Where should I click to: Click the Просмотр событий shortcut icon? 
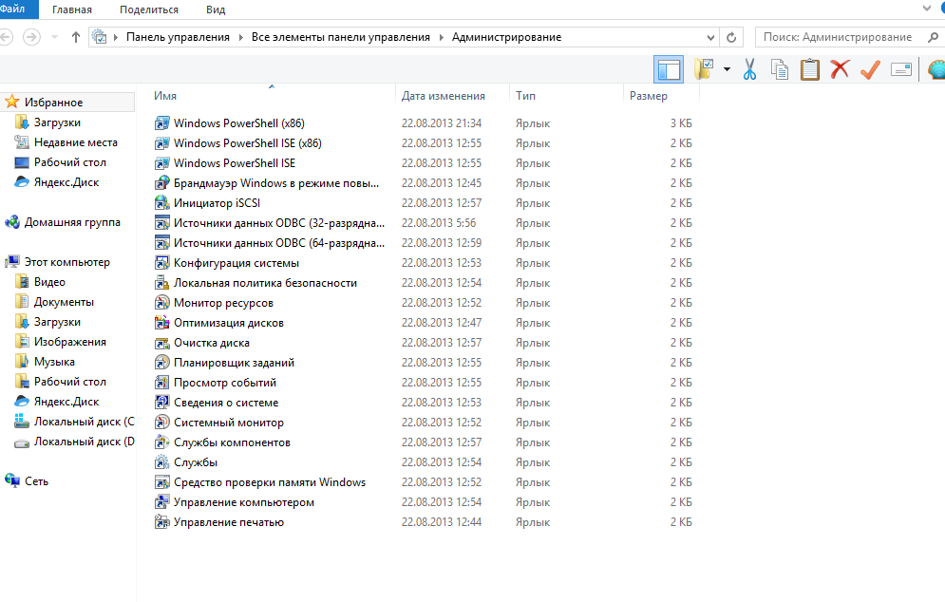coord(162,382)
